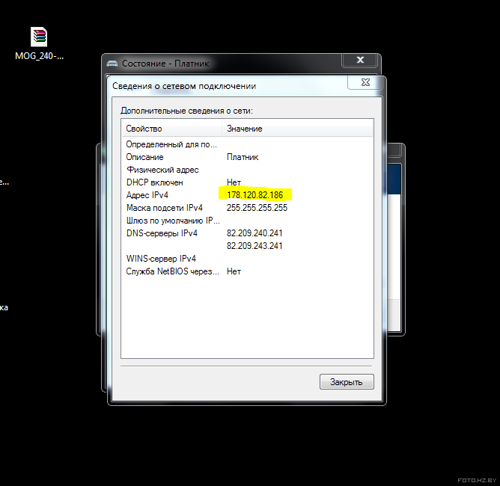This screenshot has width=500, height=486.
Task: Click the Платник description value
Action: [x=243, y=157]
